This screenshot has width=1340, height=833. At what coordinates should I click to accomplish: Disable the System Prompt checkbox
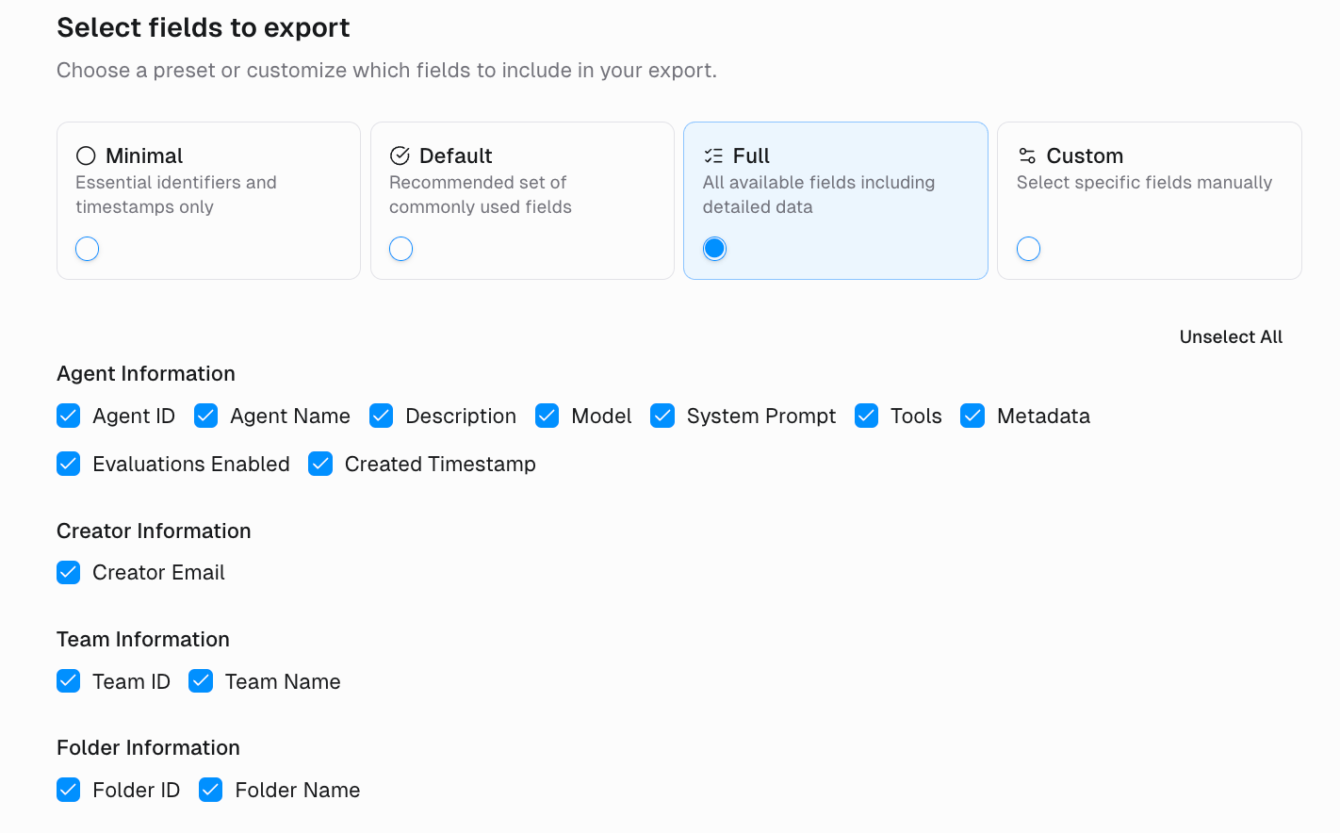pos(662,416)
